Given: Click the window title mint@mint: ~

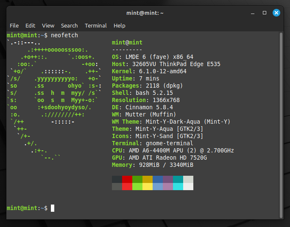Looking at the screenshot, I should pos(145,13).
